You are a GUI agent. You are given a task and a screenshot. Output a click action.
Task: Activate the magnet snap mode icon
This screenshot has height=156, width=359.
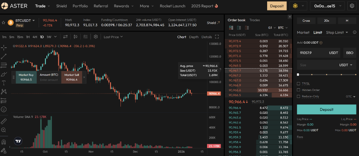point(4,142)
